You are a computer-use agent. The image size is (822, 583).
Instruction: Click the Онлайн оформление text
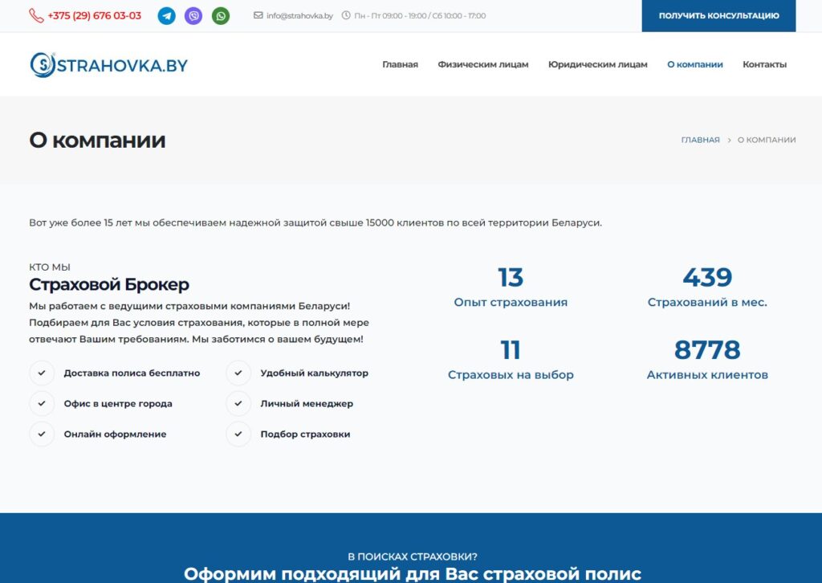coord(115,434)
